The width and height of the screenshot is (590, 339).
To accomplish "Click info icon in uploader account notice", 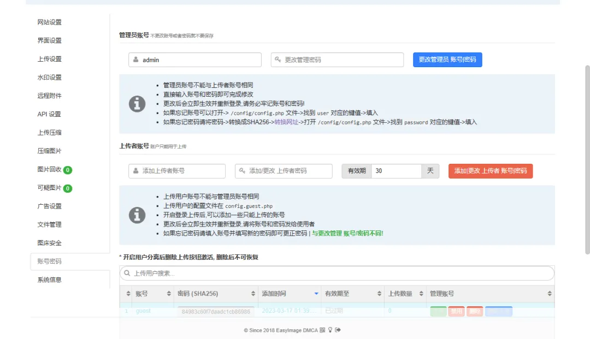I will point(137,215).
